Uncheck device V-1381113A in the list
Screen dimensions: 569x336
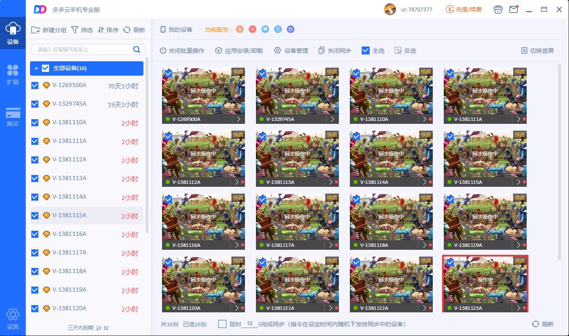tap(35, 178)
